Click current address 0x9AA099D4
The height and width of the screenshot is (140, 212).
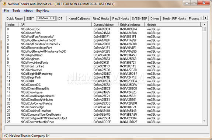(102, 29)
